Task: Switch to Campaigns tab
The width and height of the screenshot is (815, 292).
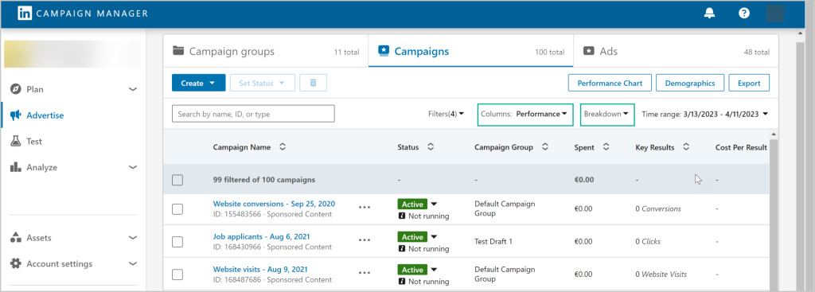Action: click(x=471, y=51)
